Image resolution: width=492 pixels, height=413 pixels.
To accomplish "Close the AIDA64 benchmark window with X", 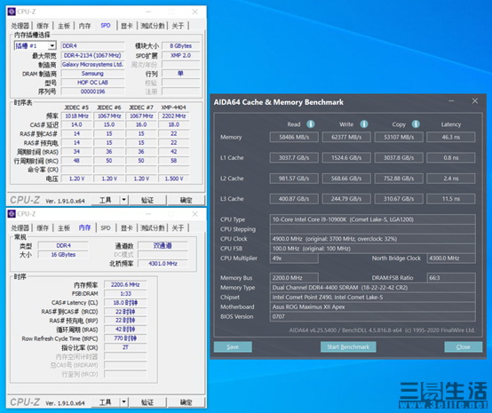I will click(x=475, y=101).
